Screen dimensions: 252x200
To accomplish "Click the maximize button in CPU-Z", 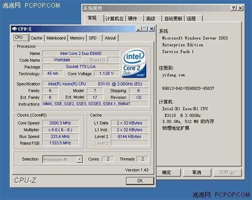I will click(145, 29).
